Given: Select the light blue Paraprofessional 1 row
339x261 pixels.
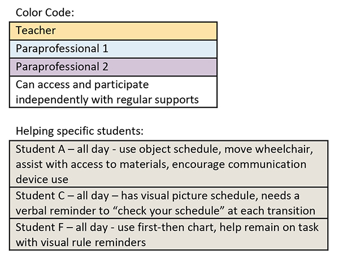Looking at the screenshot, I should pos(113,49).
